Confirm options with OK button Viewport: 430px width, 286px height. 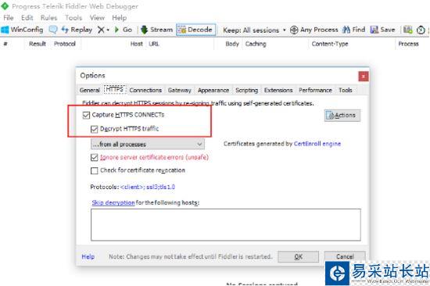[x=299, y=256]
